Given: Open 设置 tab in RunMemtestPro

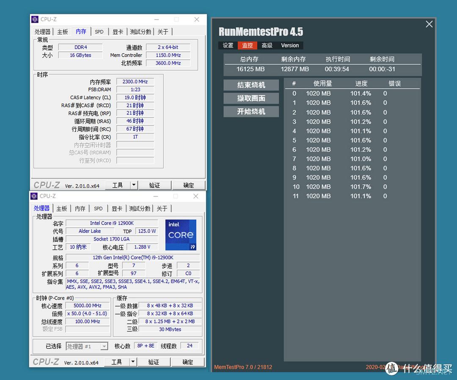Looking at the screenshot, I should pos(228,45).
